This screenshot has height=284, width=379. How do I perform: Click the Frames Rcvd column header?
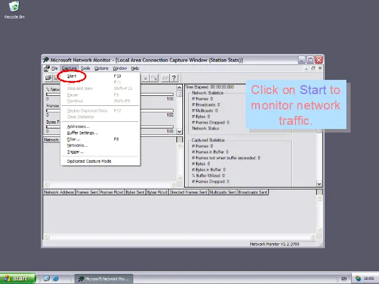click(112, 192)
